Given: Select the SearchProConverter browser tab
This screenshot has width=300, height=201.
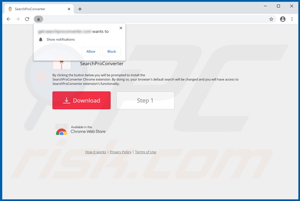Looking at the screenshot, I should (39, 9).
